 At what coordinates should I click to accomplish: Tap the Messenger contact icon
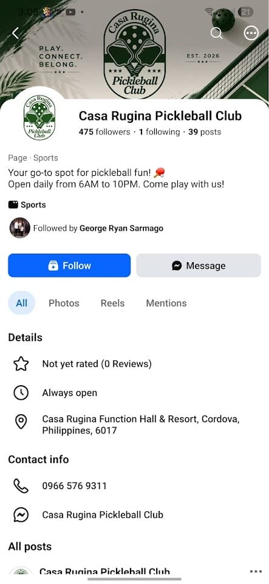pos(21,515)
